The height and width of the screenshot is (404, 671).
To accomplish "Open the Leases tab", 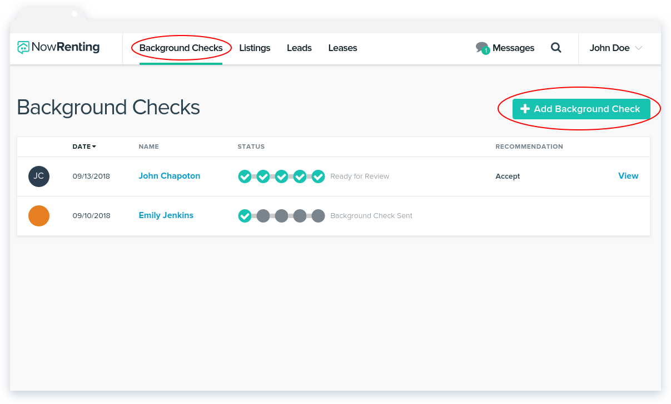I will pyautogui.click(x=342, y=48).
